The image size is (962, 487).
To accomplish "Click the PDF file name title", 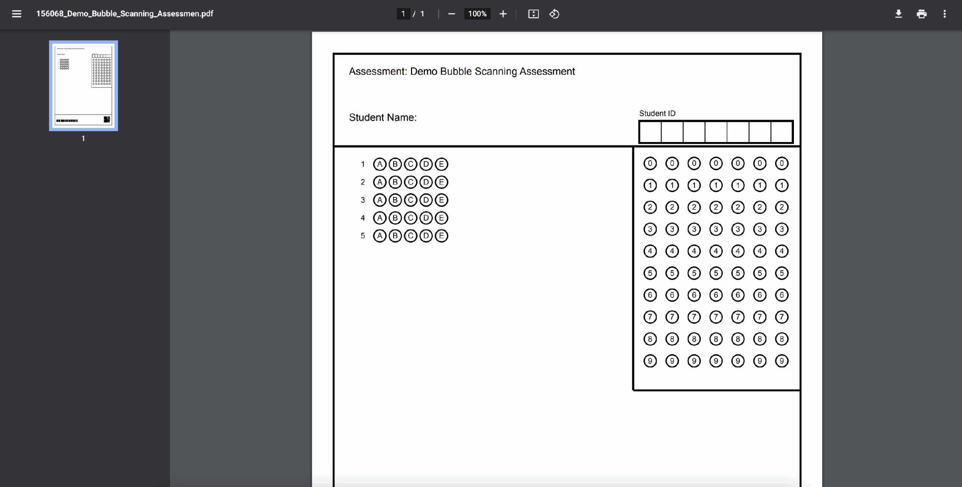I will click(x=124, y=14).
